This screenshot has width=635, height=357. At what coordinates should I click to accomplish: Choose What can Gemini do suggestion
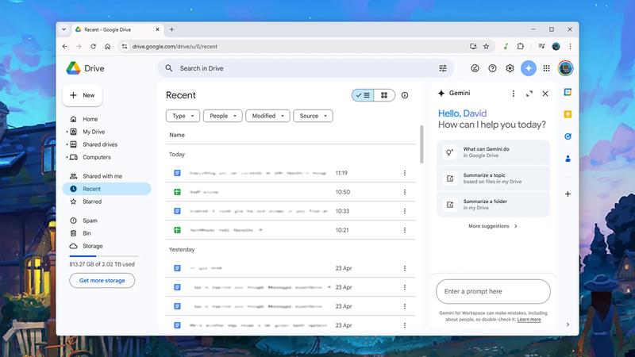click(x=493, y=152)
